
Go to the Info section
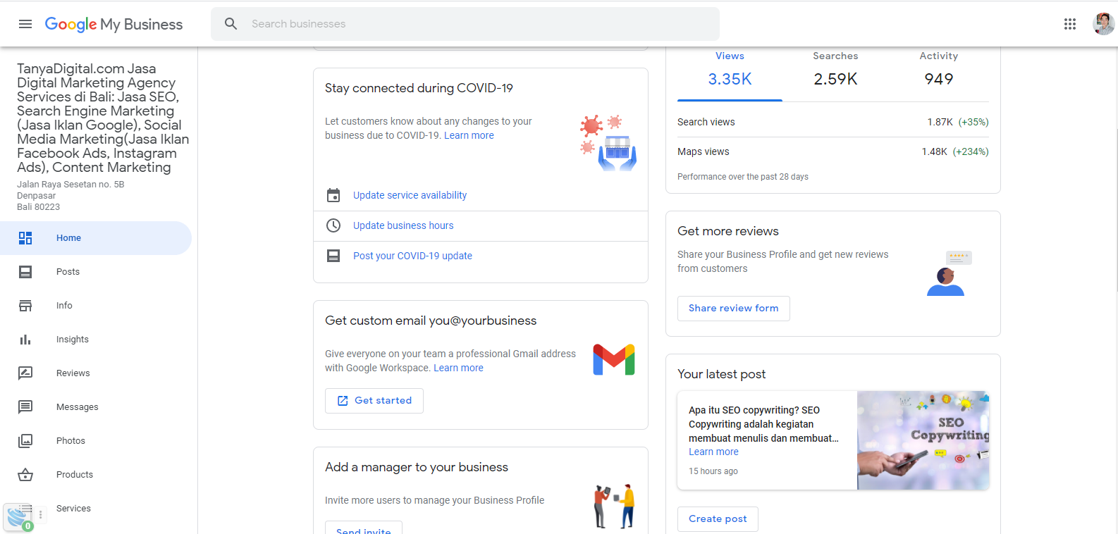point(96,306)
